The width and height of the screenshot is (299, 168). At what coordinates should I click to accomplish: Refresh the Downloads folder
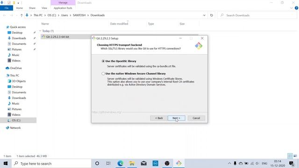212,15
